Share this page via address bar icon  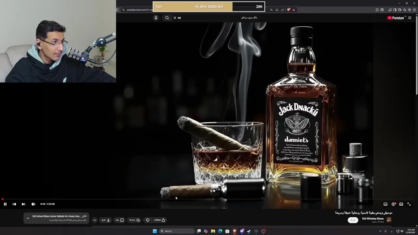click(x=282, y=10)
